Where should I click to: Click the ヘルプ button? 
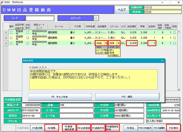point(122,10)
